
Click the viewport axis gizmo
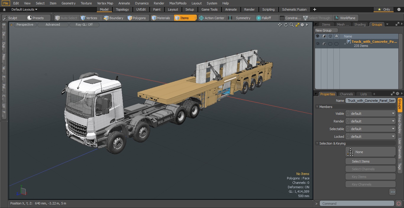click(x=22, y=191)
